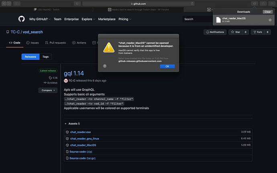Open Marketplace in GitHub navigation
Viewport: 277px width, 173px height.
tap(107, 19)
